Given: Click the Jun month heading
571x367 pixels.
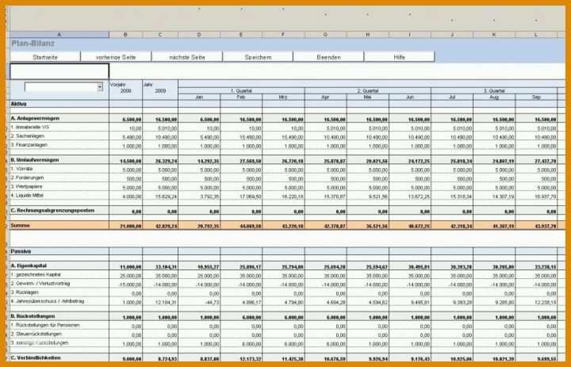Looking at the screenshot, I should [x=410, y=97].
